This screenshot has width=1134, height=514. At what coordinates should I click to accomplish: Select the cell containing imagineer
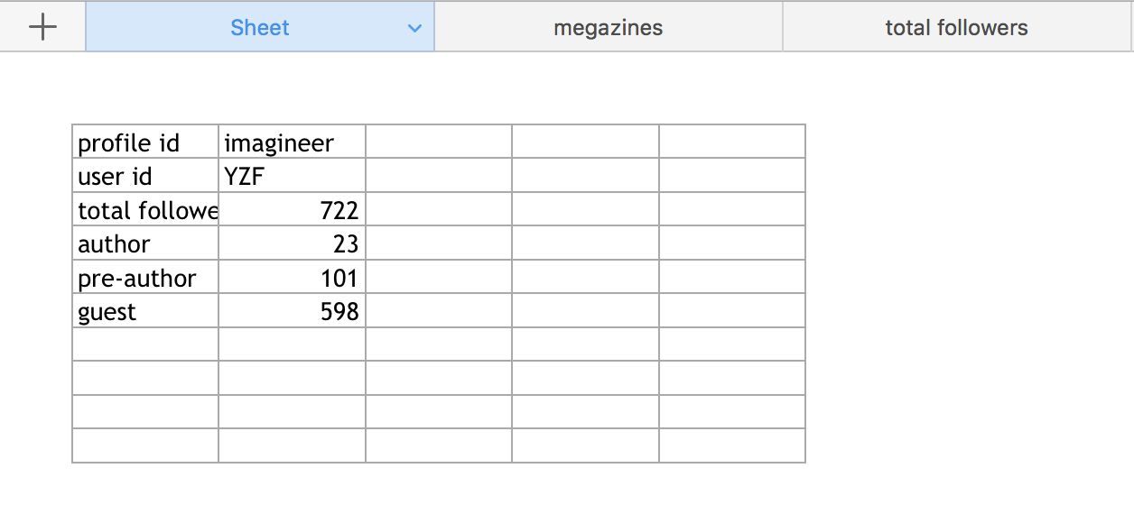(x=292, y=142)
